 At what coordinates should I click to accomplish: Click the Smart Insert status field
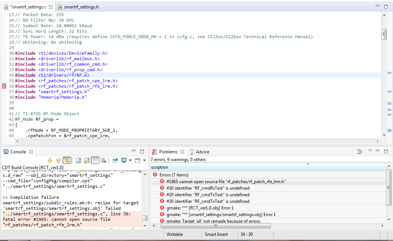(216, 234)
